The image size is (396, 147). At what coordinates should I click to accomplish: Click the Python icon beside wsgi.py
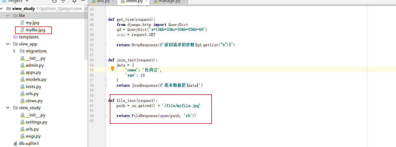pyautogui.click(x=22, y=136)
